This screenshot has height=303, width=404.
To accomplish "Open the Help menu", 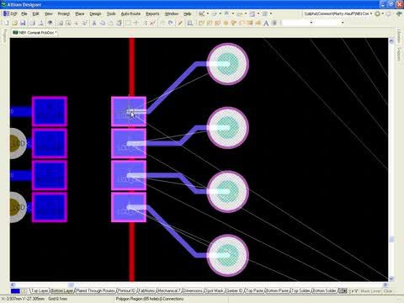I will pyautogui.click(x=187, y=13).
